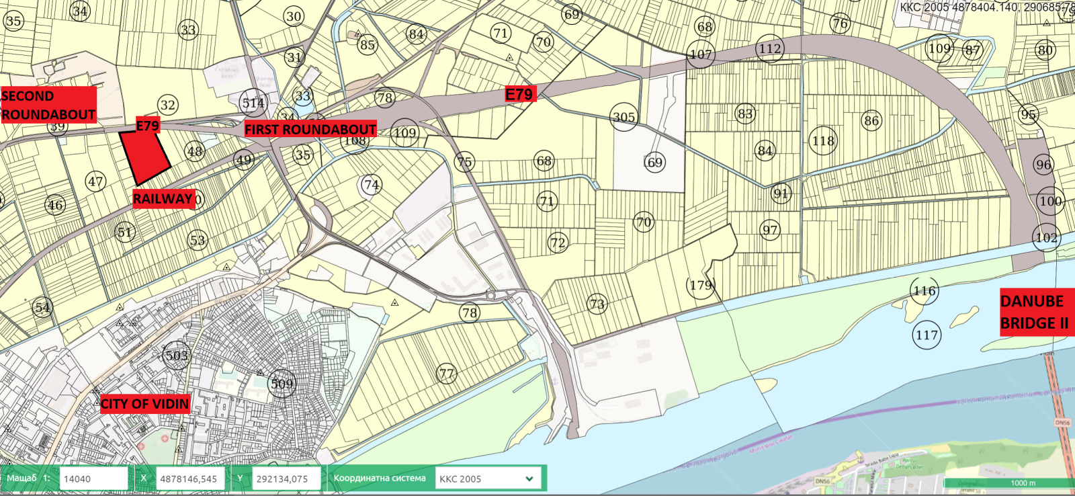Viewport: 1075px width, 496px height.
Task: Click the circled 118 district marker
Action: point(823,141)
